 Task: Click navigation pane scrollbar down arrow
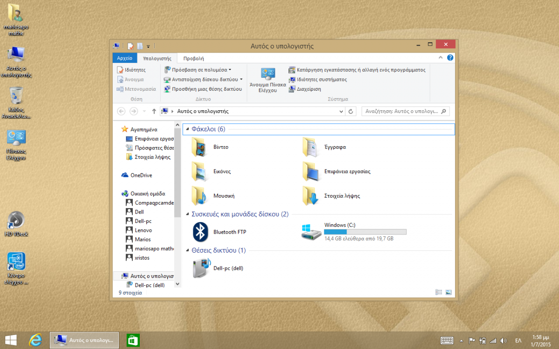[177, 283]
